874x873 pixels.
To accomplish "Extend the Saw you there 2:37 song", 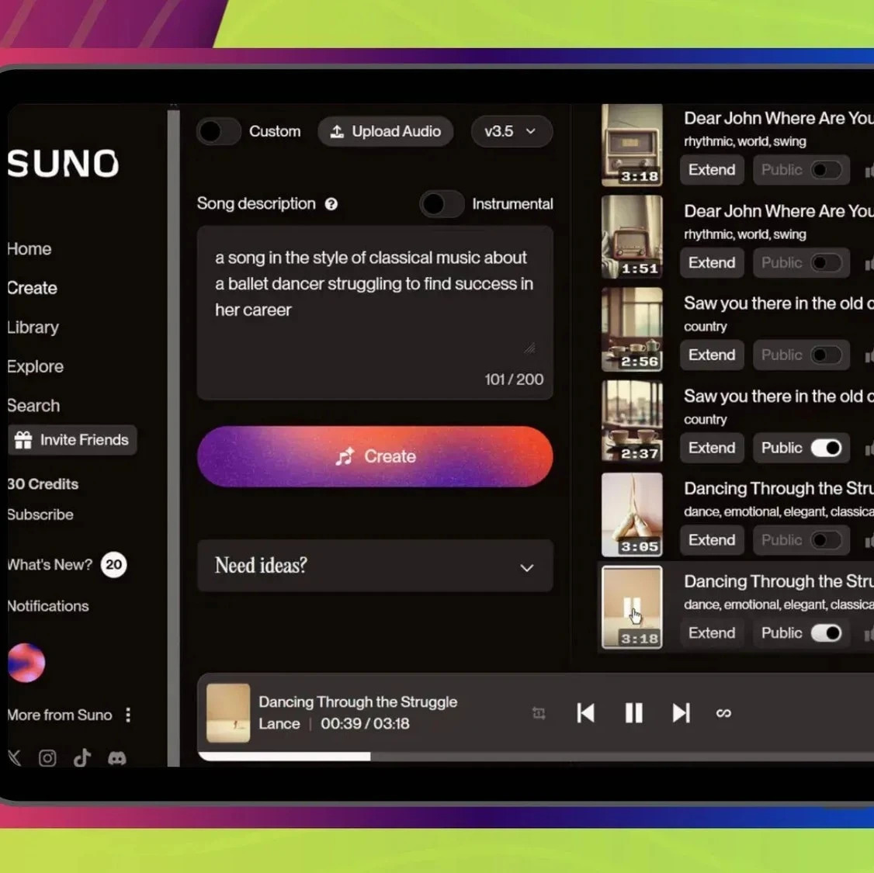I will point(712,448).
